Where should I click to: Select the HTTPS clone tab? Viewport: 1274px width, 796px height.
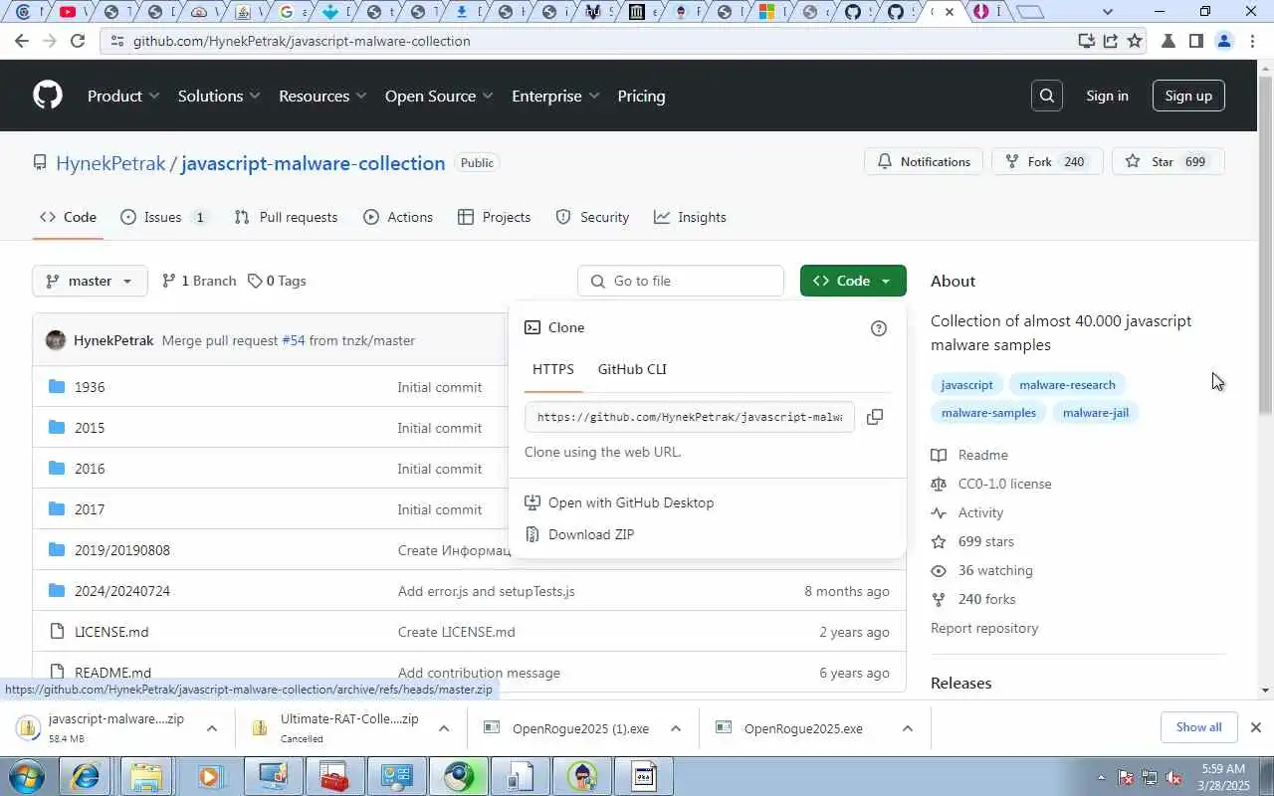pyautogui.click(x=553, y=369)
